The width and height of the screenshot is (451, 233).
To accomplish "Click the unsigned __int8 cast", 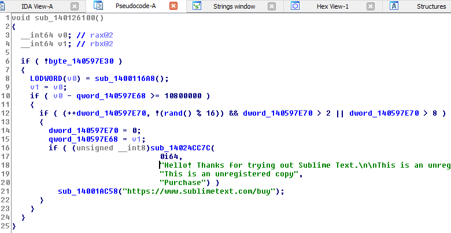I will 111,147.
